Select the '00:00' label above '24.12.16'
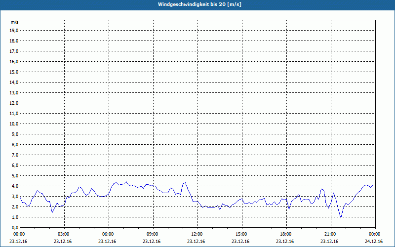395x247 pixels. pyautogui.click(x=375, y=234)
